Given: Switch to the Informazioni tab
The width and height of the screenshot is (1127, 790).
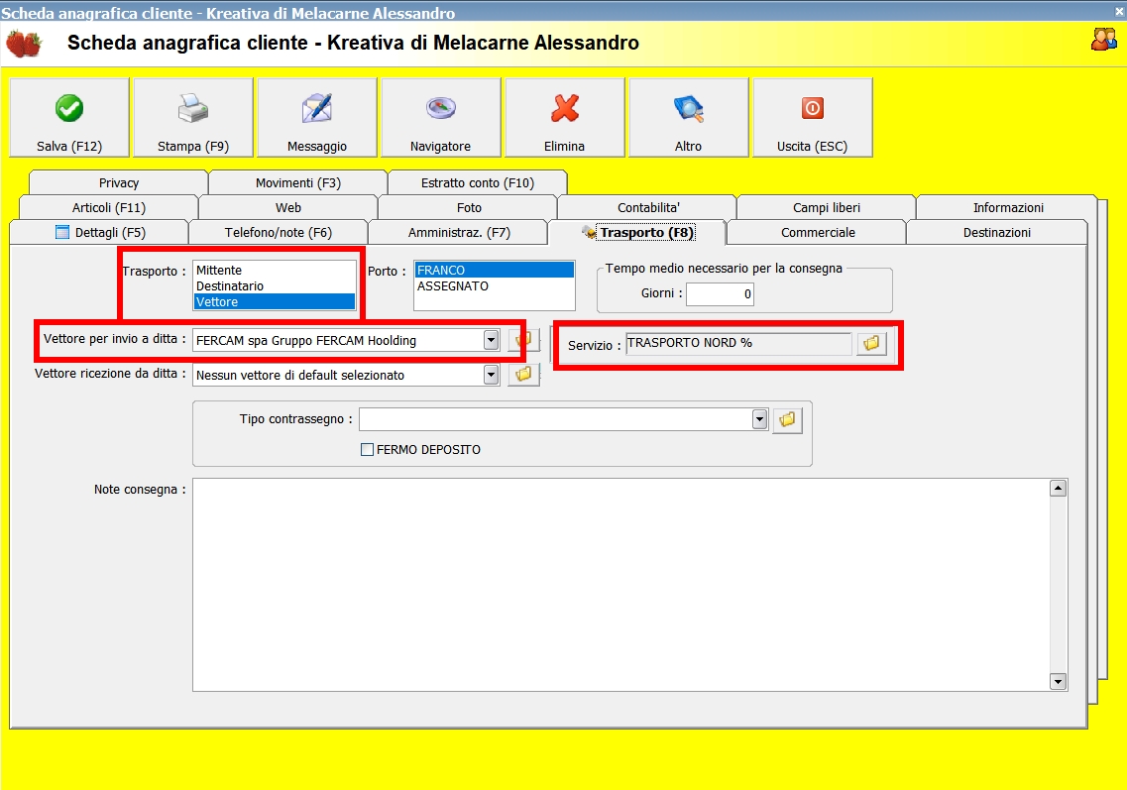Looking at the screenshot, I should pyautogui.click(x=1008, y=208).
